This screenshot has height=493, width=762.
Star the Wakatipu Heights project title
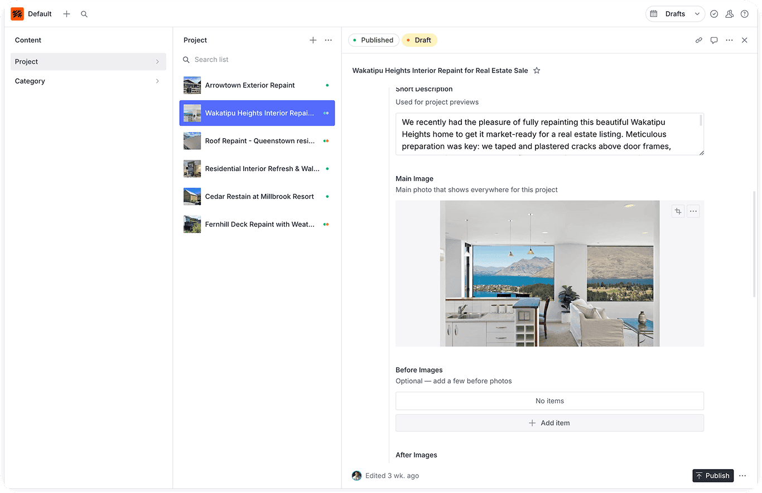point(537,71)
